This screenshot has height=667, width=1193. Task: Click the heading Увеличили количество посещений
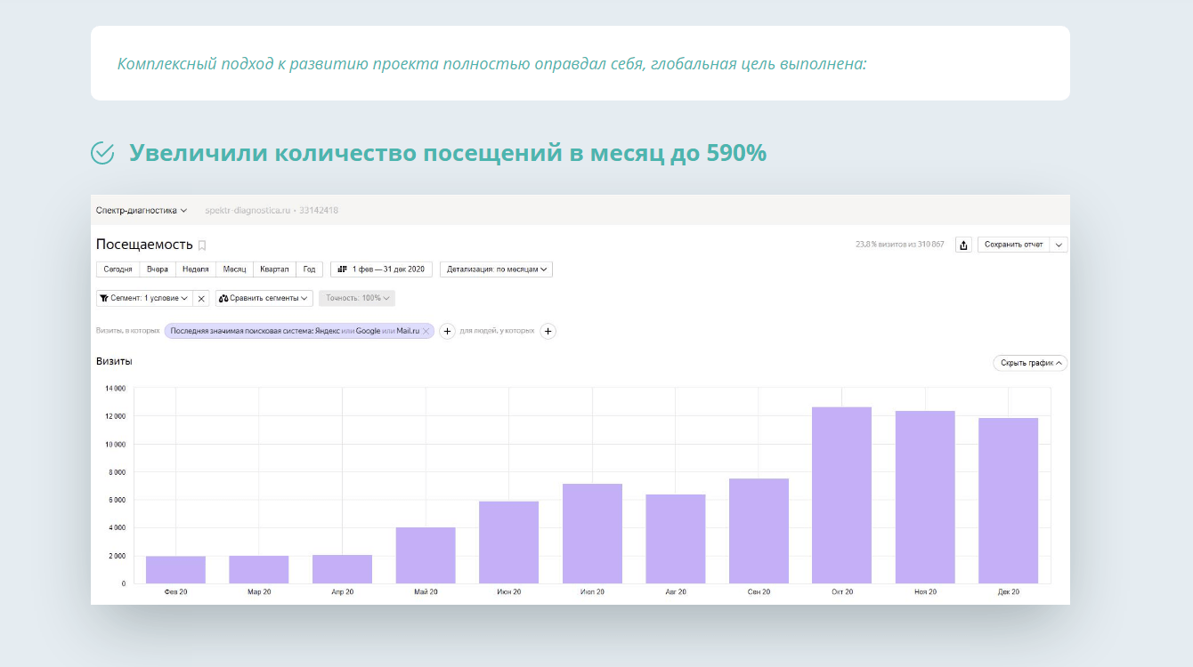[x=448, y=153]
